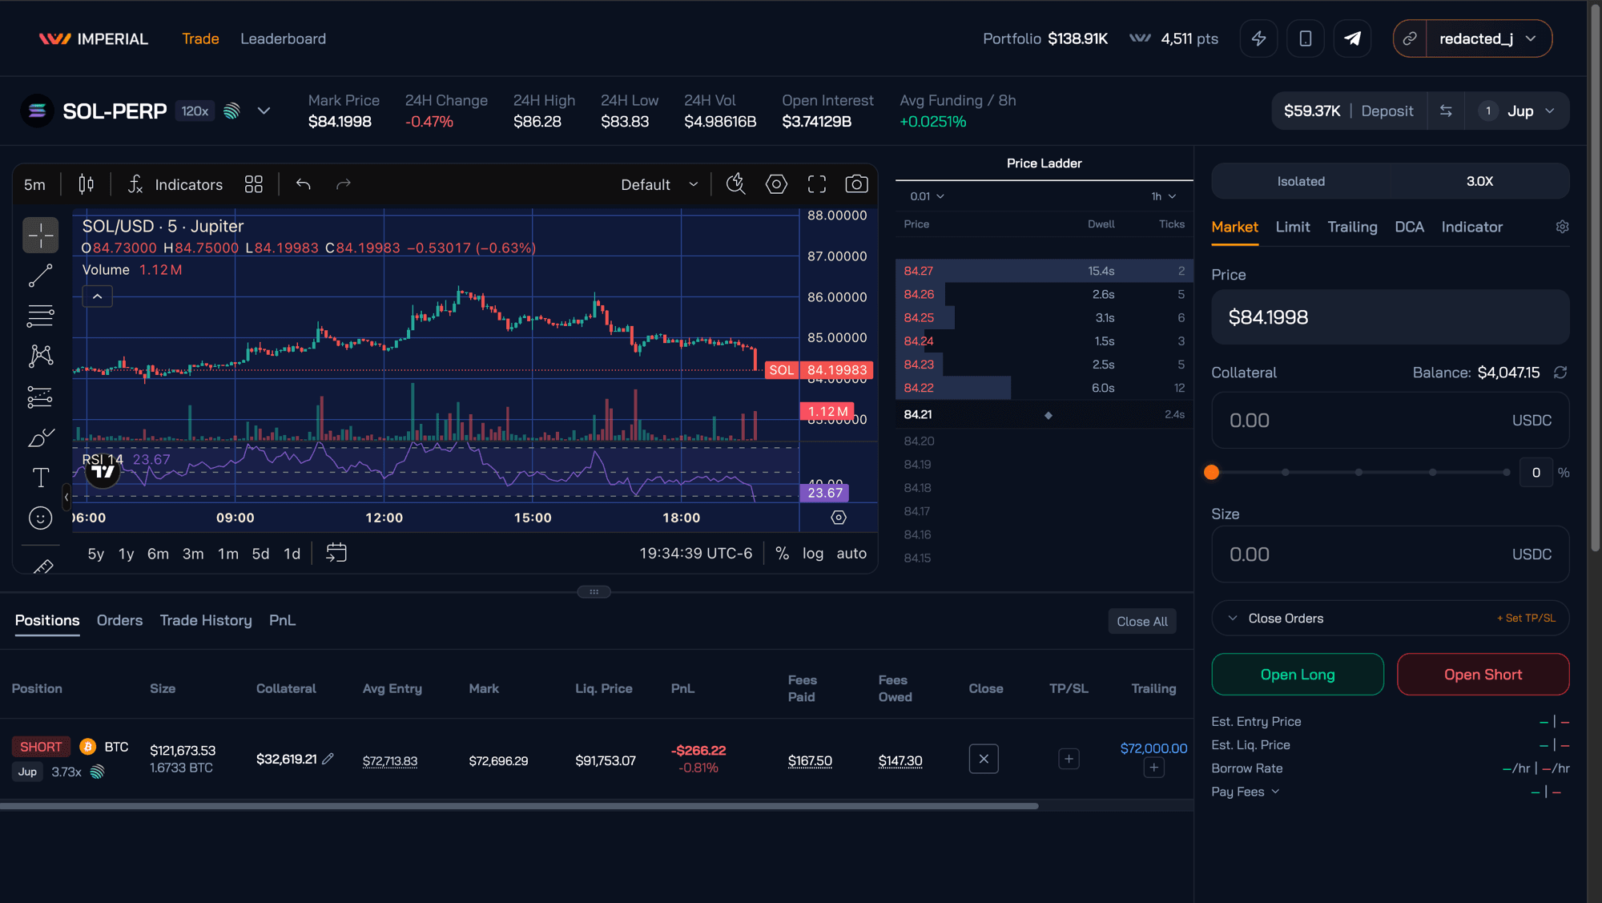This screenshot has width=1602, height=903.
Task: Take a chart snapshot with the camera icon
Action: click(856, 183)
